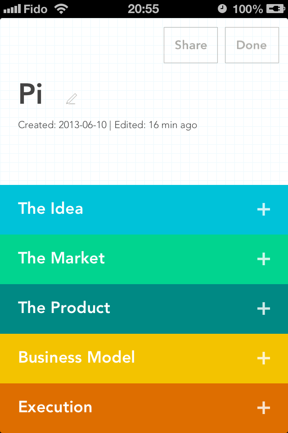Tap the 20:55 time in status bar
Image resolution: width=288 pixels, height=433 pixels.
pyautogui.click(x=143, y=9)
